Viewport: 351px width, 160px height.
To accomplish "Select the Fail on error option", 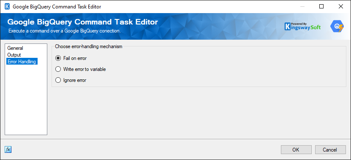I will tap(71, 58).
